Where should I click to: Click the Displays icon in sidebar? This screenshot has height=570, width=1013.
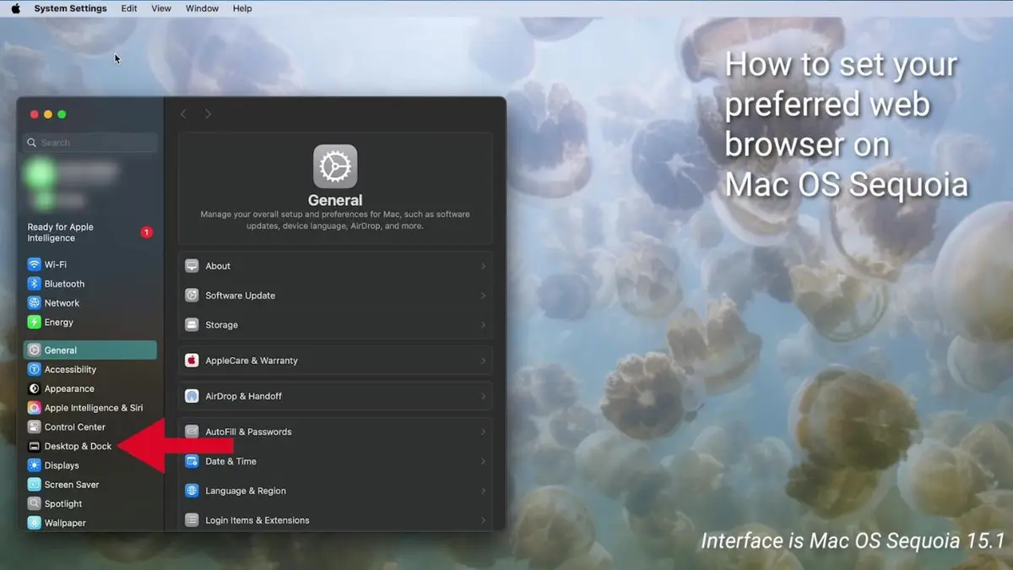pos(34,465)
